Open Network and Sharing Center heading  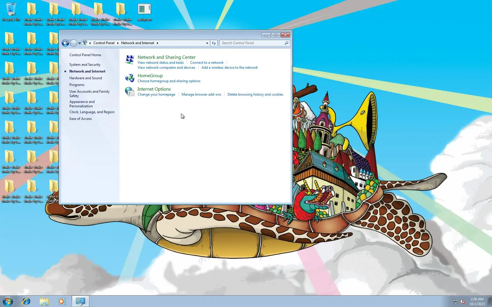tap(167, 57)
